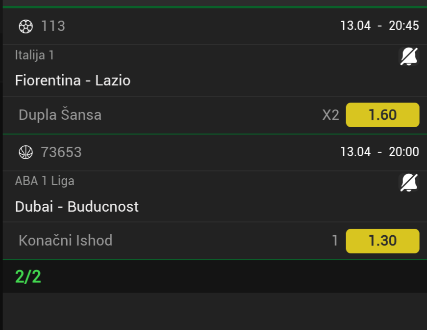Click the pick label 1 beside 1.30
Image resolution: width=427 pixels, height=330 pixels.
tap(335, 241)
